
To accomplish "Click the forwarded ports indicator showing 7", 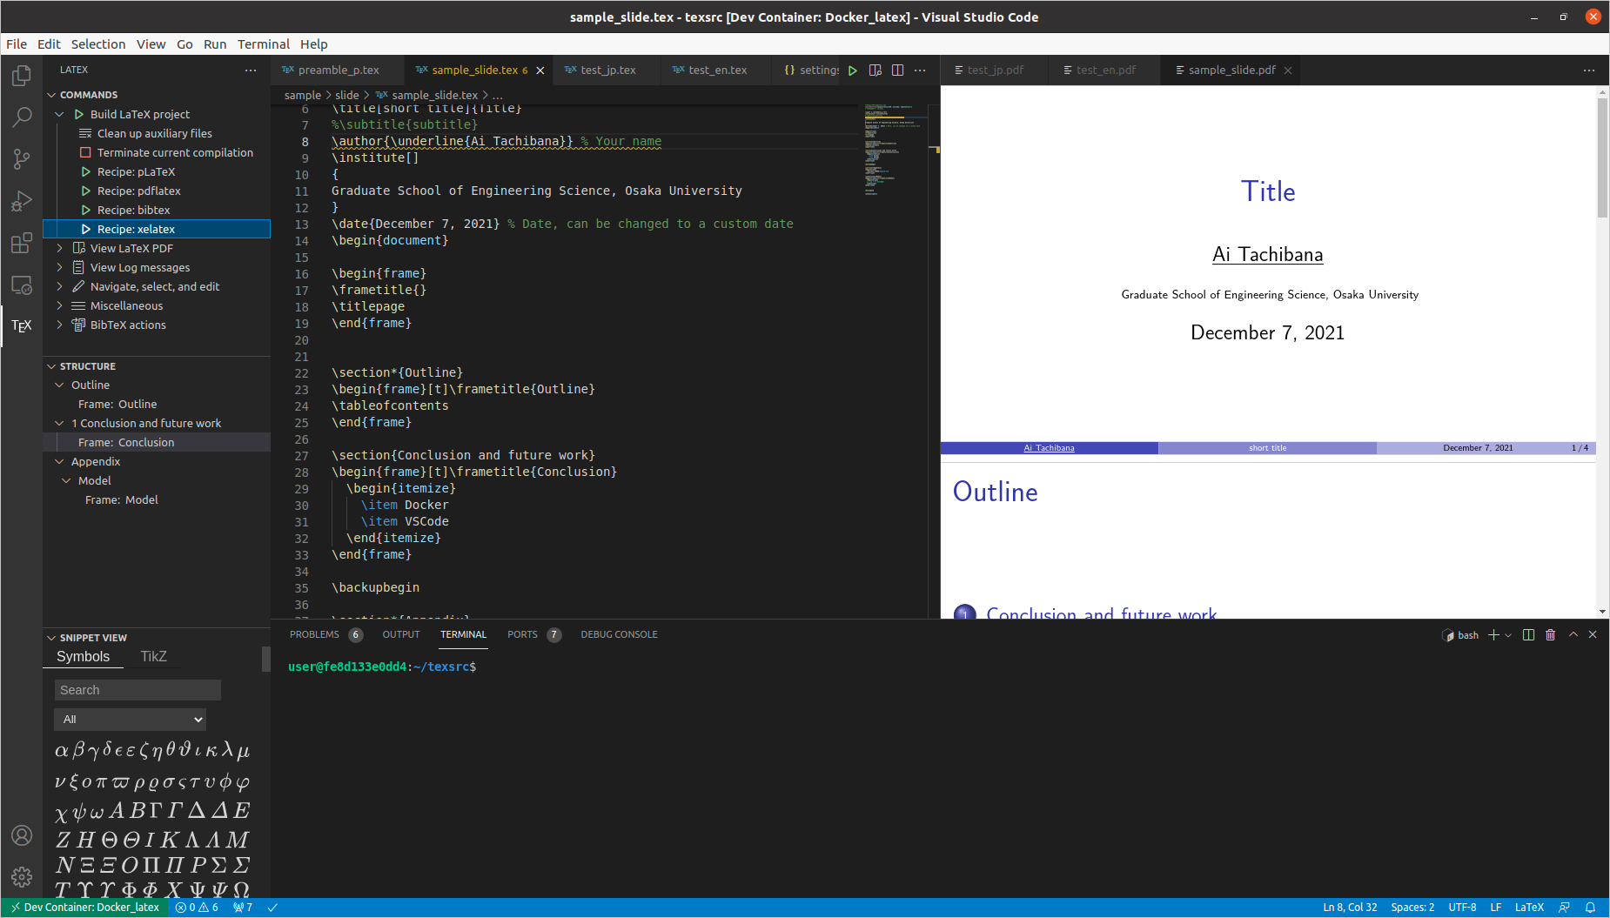I will 243,908.
